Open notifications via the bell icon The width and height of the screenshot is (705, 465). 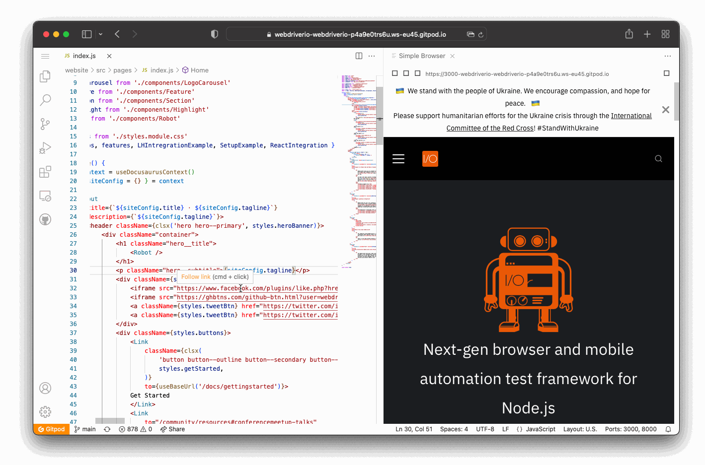[x=668, y=429]
